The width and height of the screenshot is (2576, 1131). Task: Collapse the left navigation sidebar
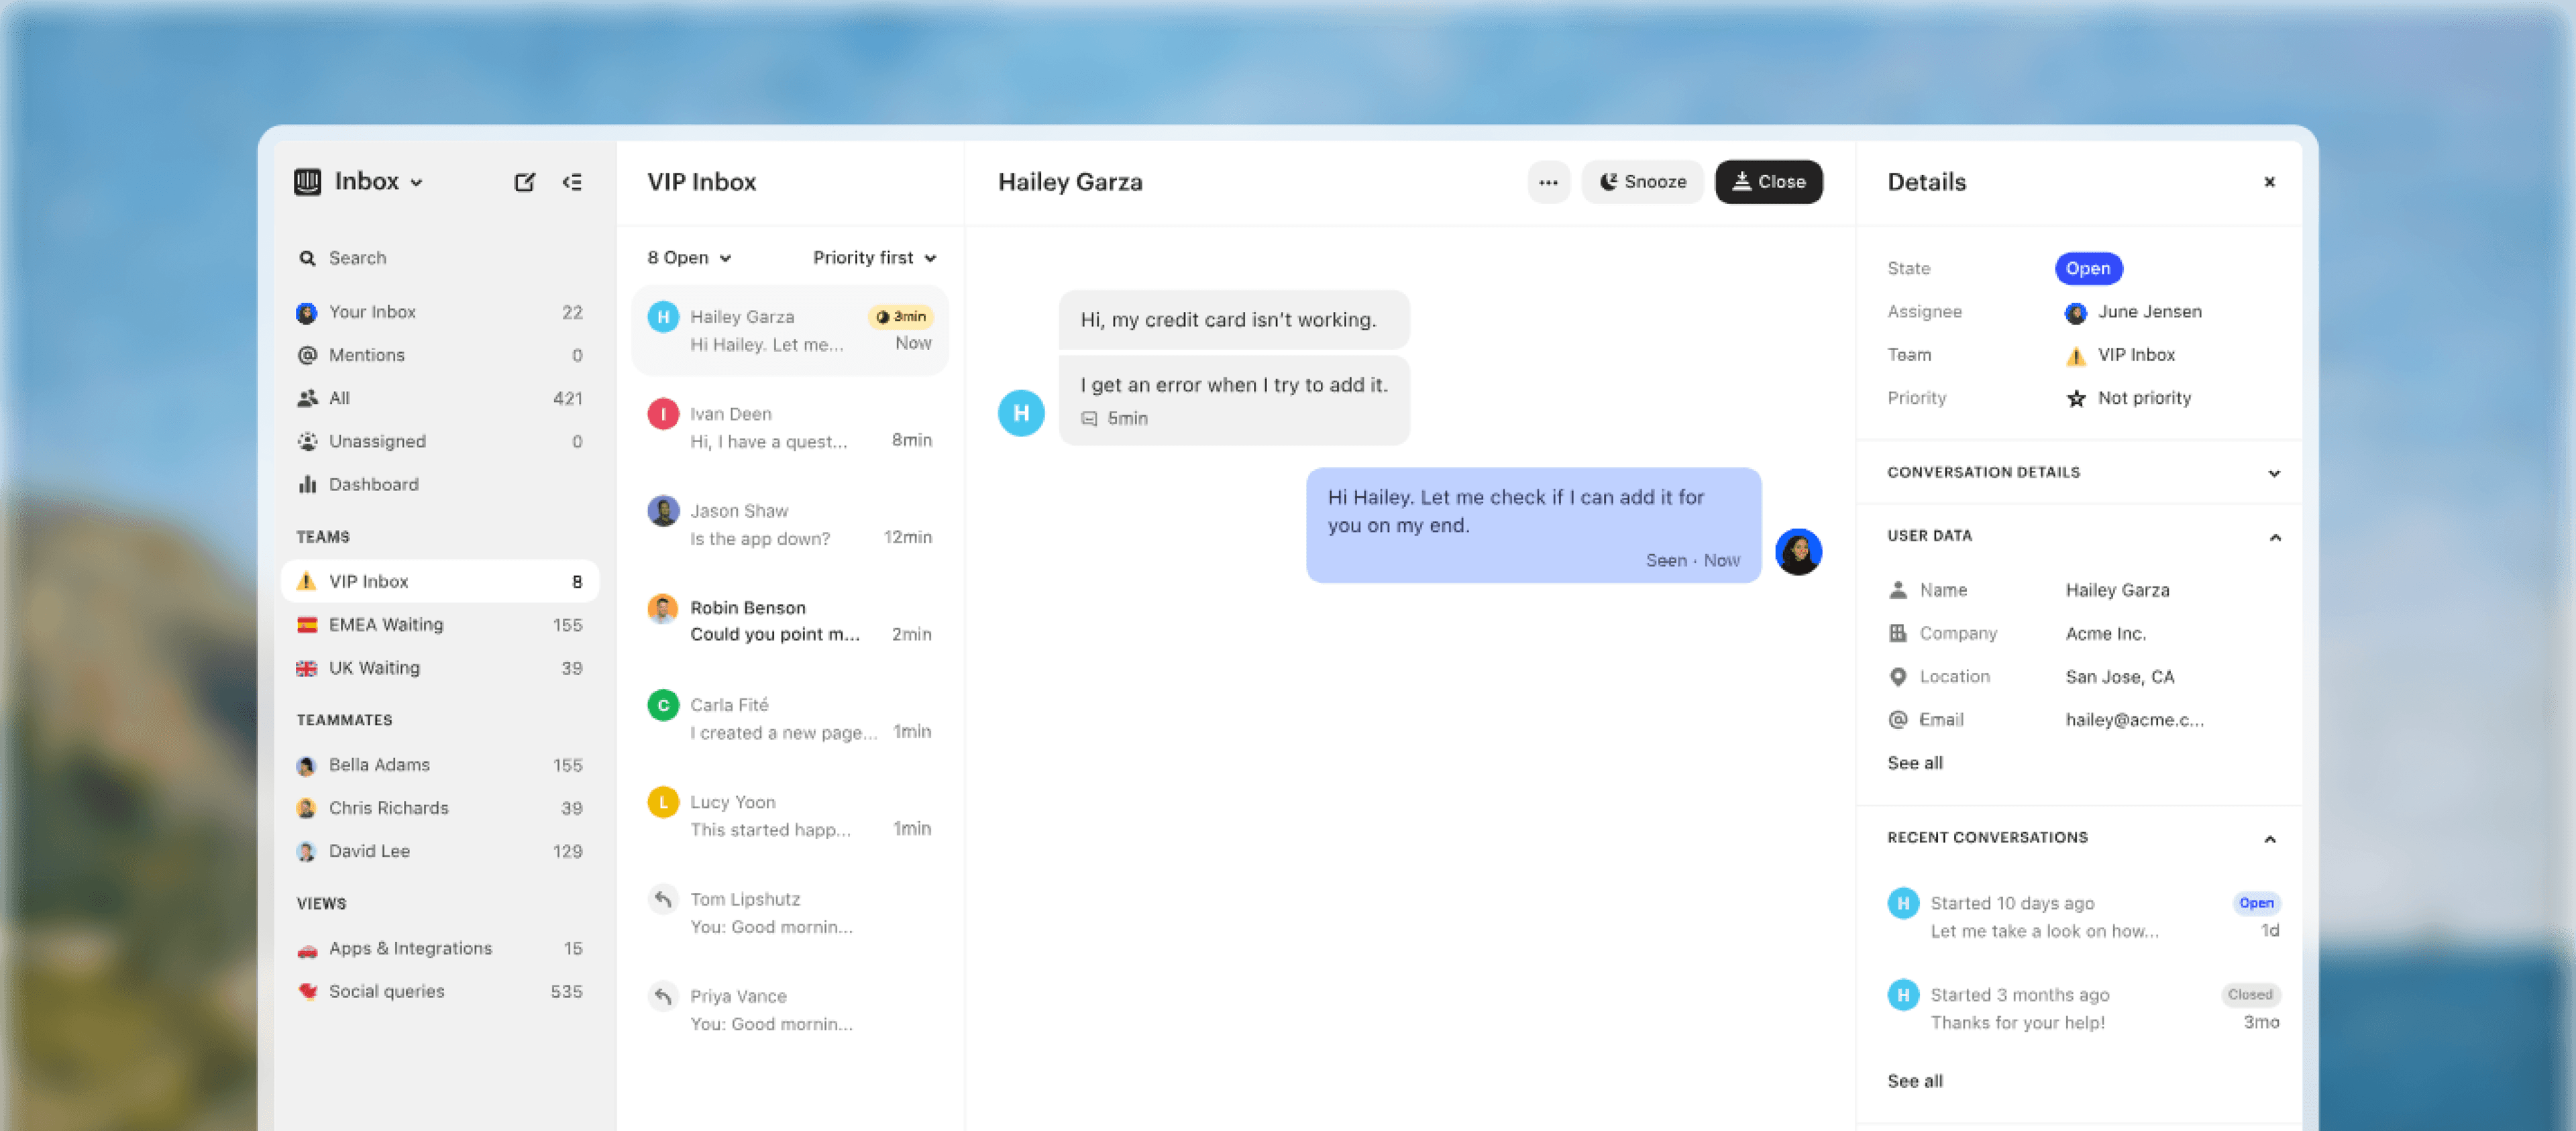[x=572, y=181]
